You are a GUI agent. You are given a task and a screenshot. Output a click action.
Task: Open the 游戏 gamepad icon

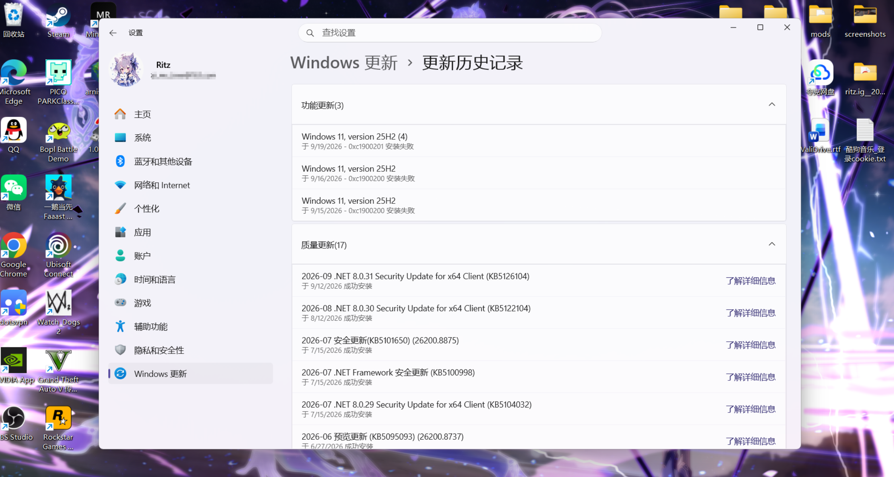tap(120, 303)
